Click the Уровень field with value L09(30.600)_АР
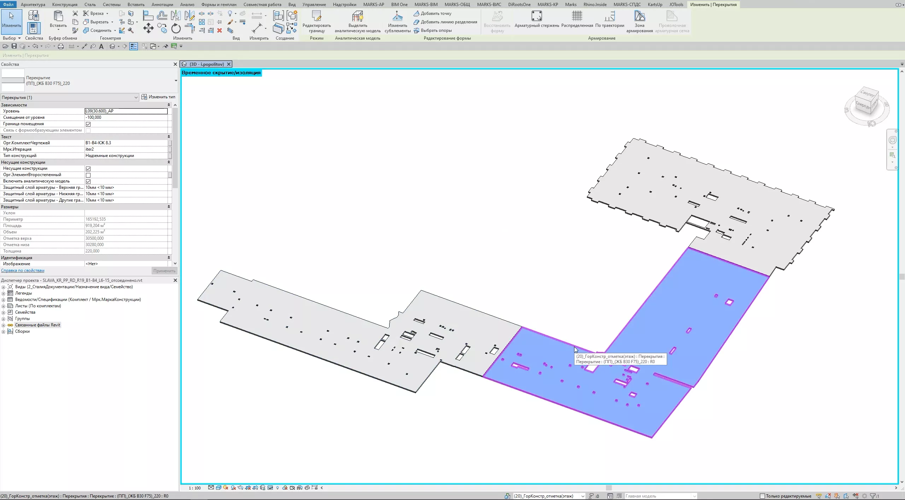 (x=126, y=111)
